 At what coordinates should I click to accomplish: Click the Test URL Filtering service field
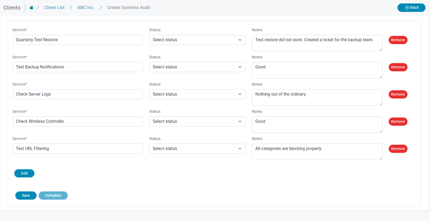pyautogui.click(x=78, y=149)
